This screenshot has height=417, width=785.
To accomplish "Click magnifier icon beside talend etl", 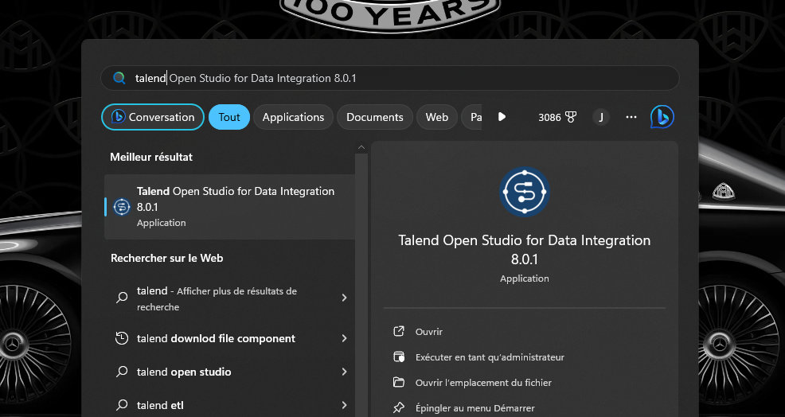I will [x=122, y=405].
